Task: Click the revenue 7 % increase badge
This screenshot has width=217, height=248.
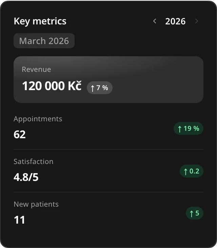Action: pyautogui.click(x=100, y=88)
